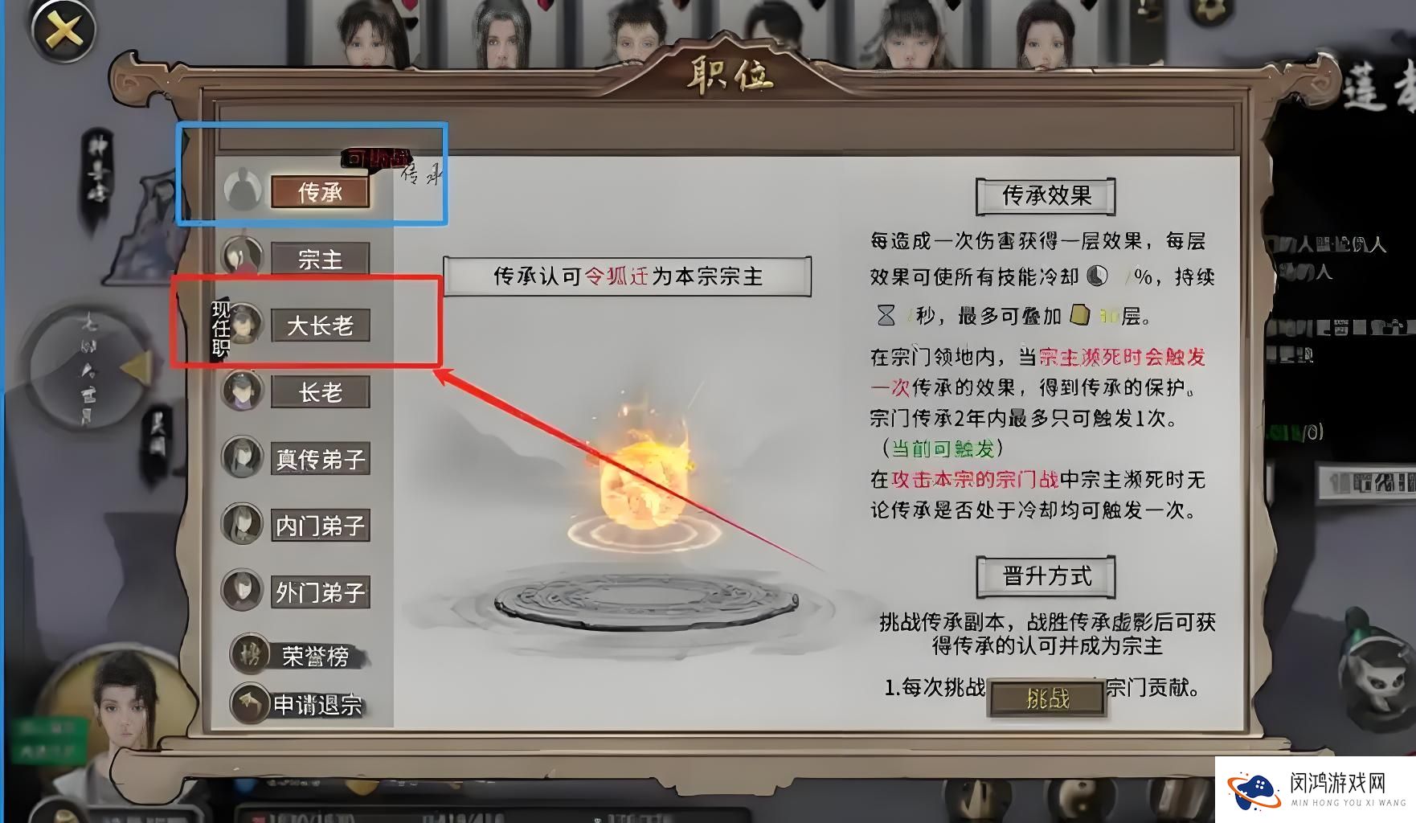Select the 真传弟子 tab
This screenshot has height=823, width=1416.
pos(321,459)
